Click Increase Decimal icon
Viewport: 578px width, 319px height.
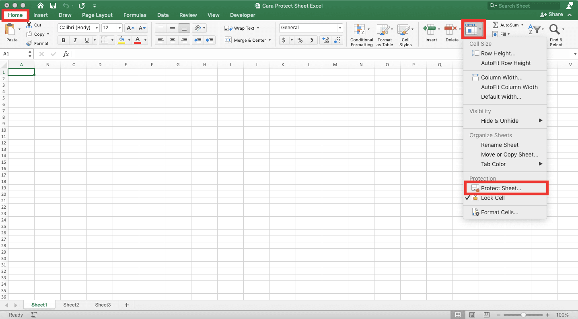pyautogui.click(x=325, y=40)
